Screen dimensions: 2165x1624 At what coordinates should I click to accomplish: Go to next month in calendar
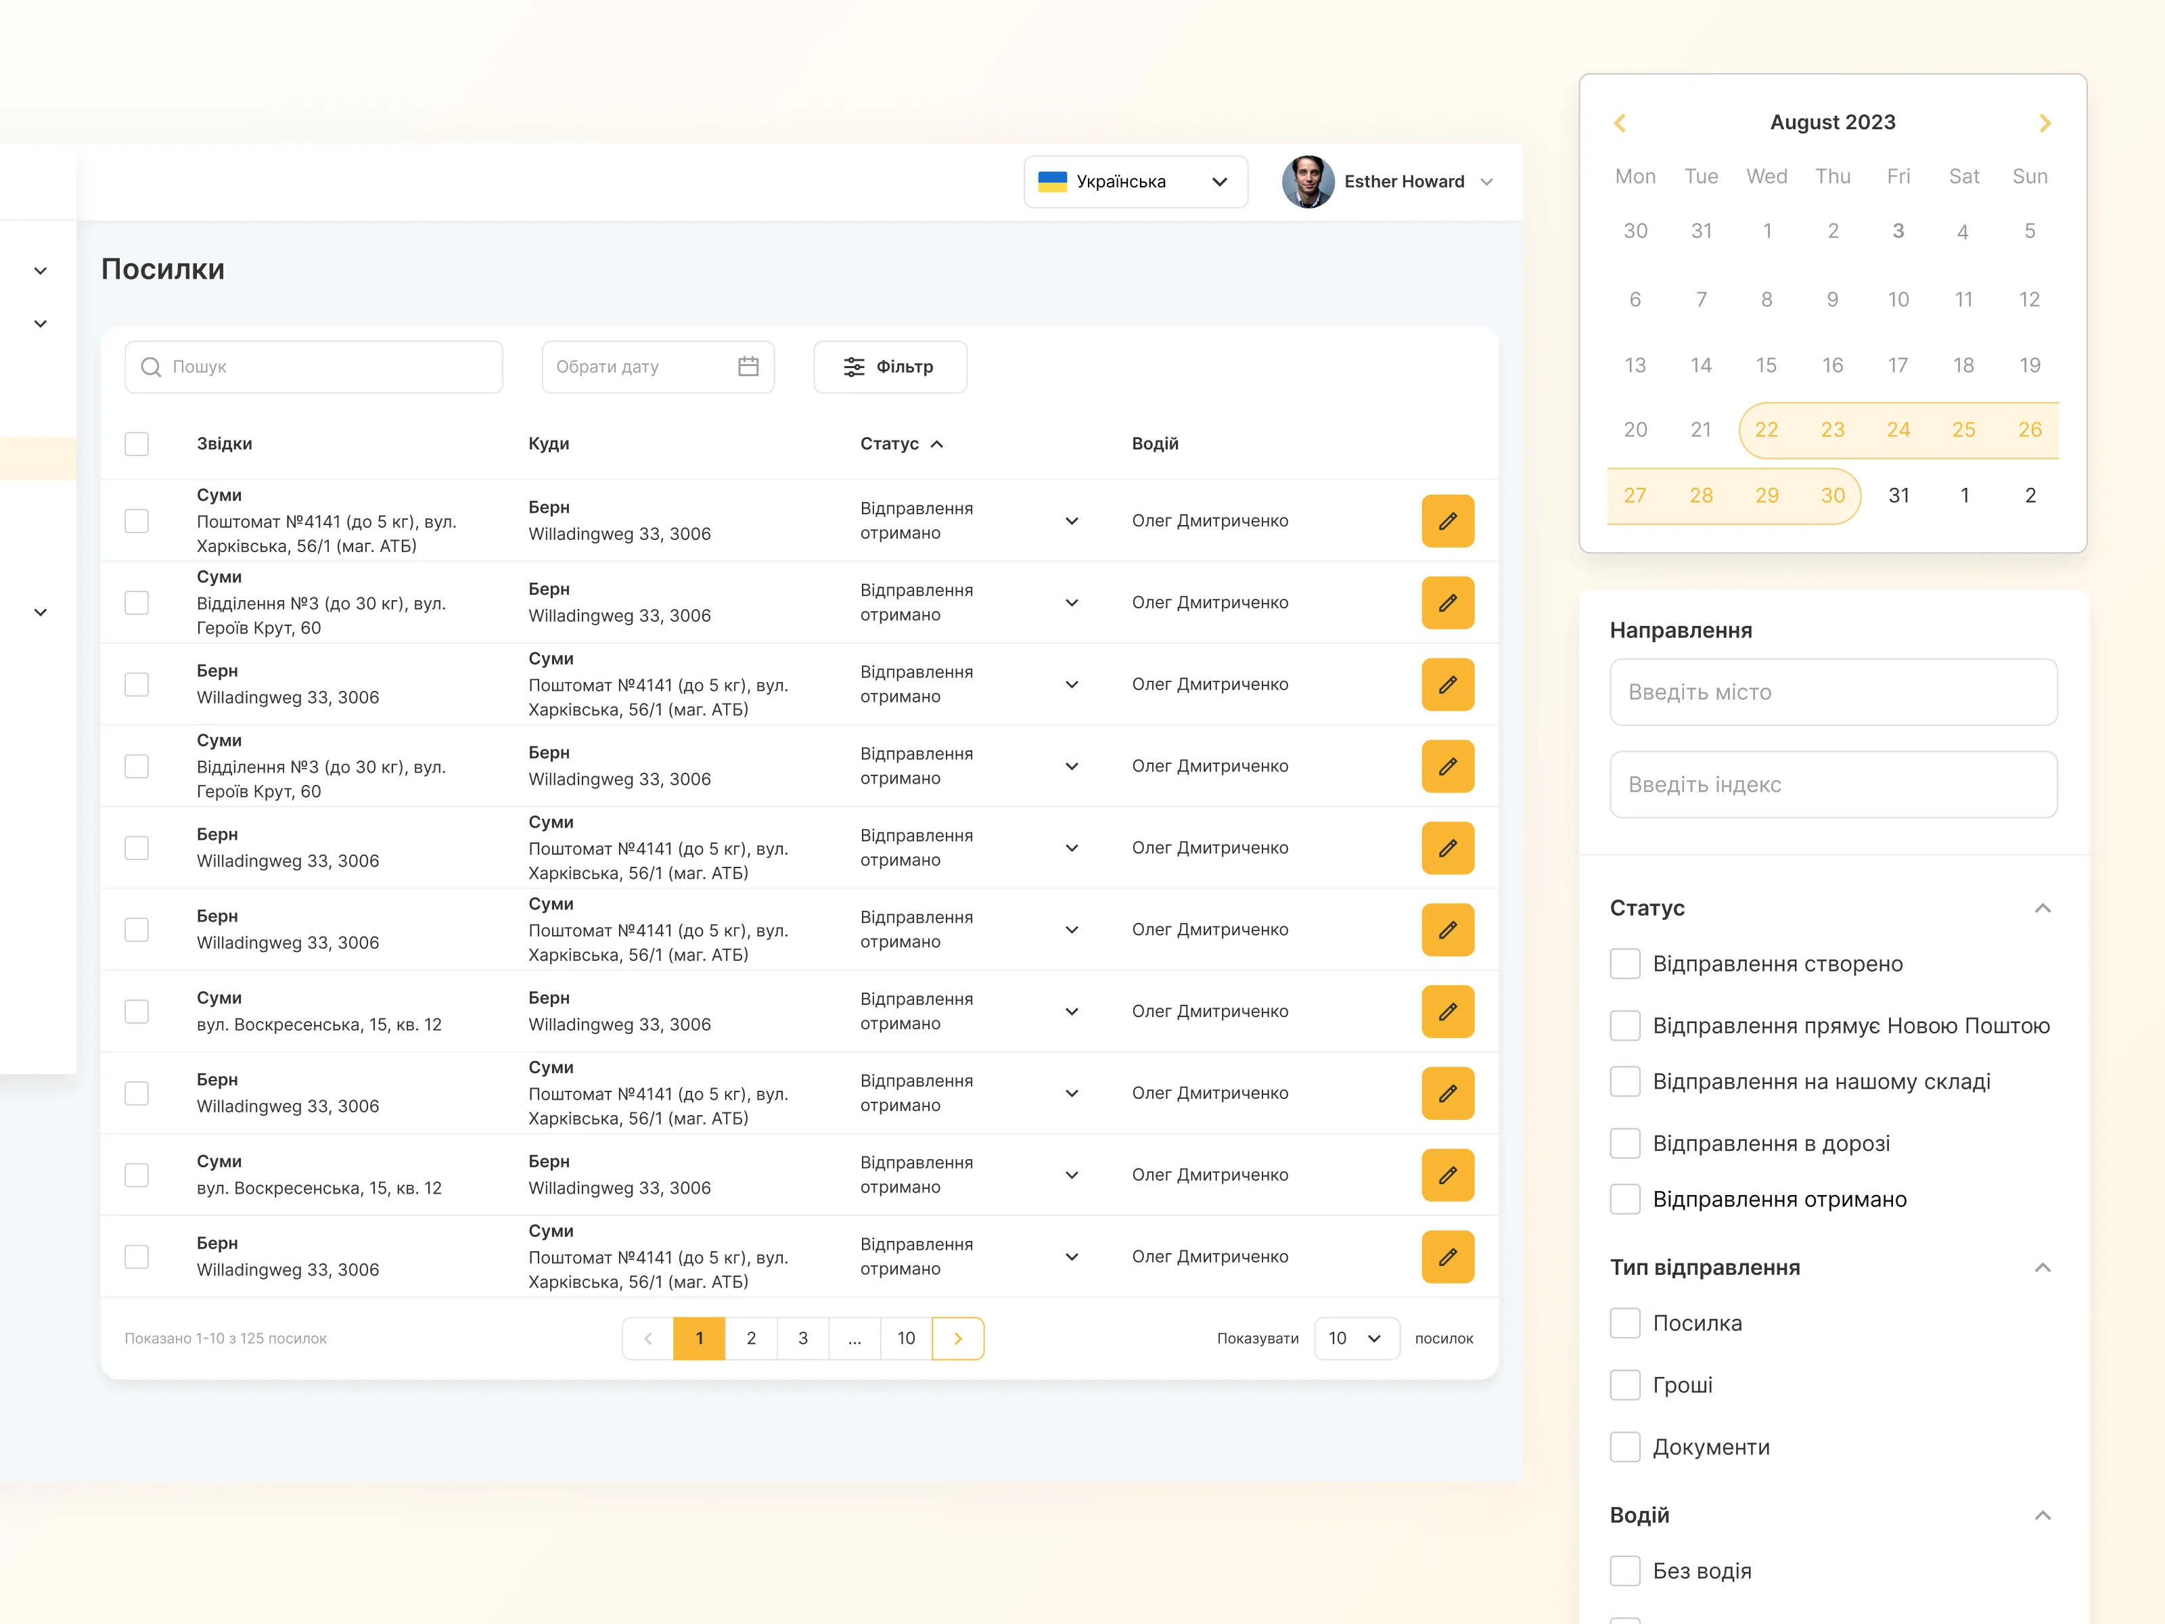(x=2044, y=122)
